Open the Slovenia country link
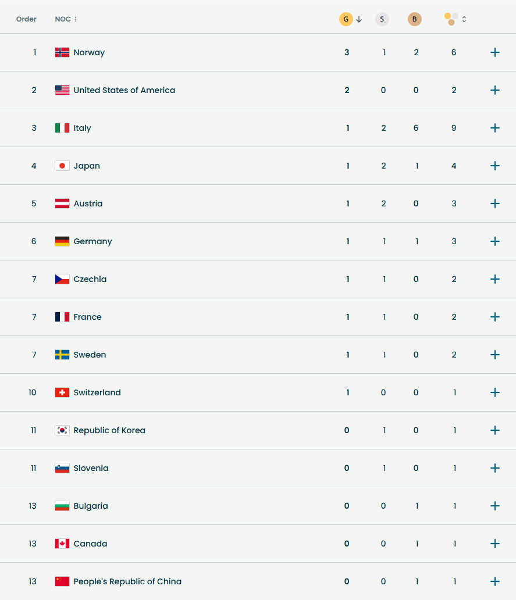 pos(91,468)
